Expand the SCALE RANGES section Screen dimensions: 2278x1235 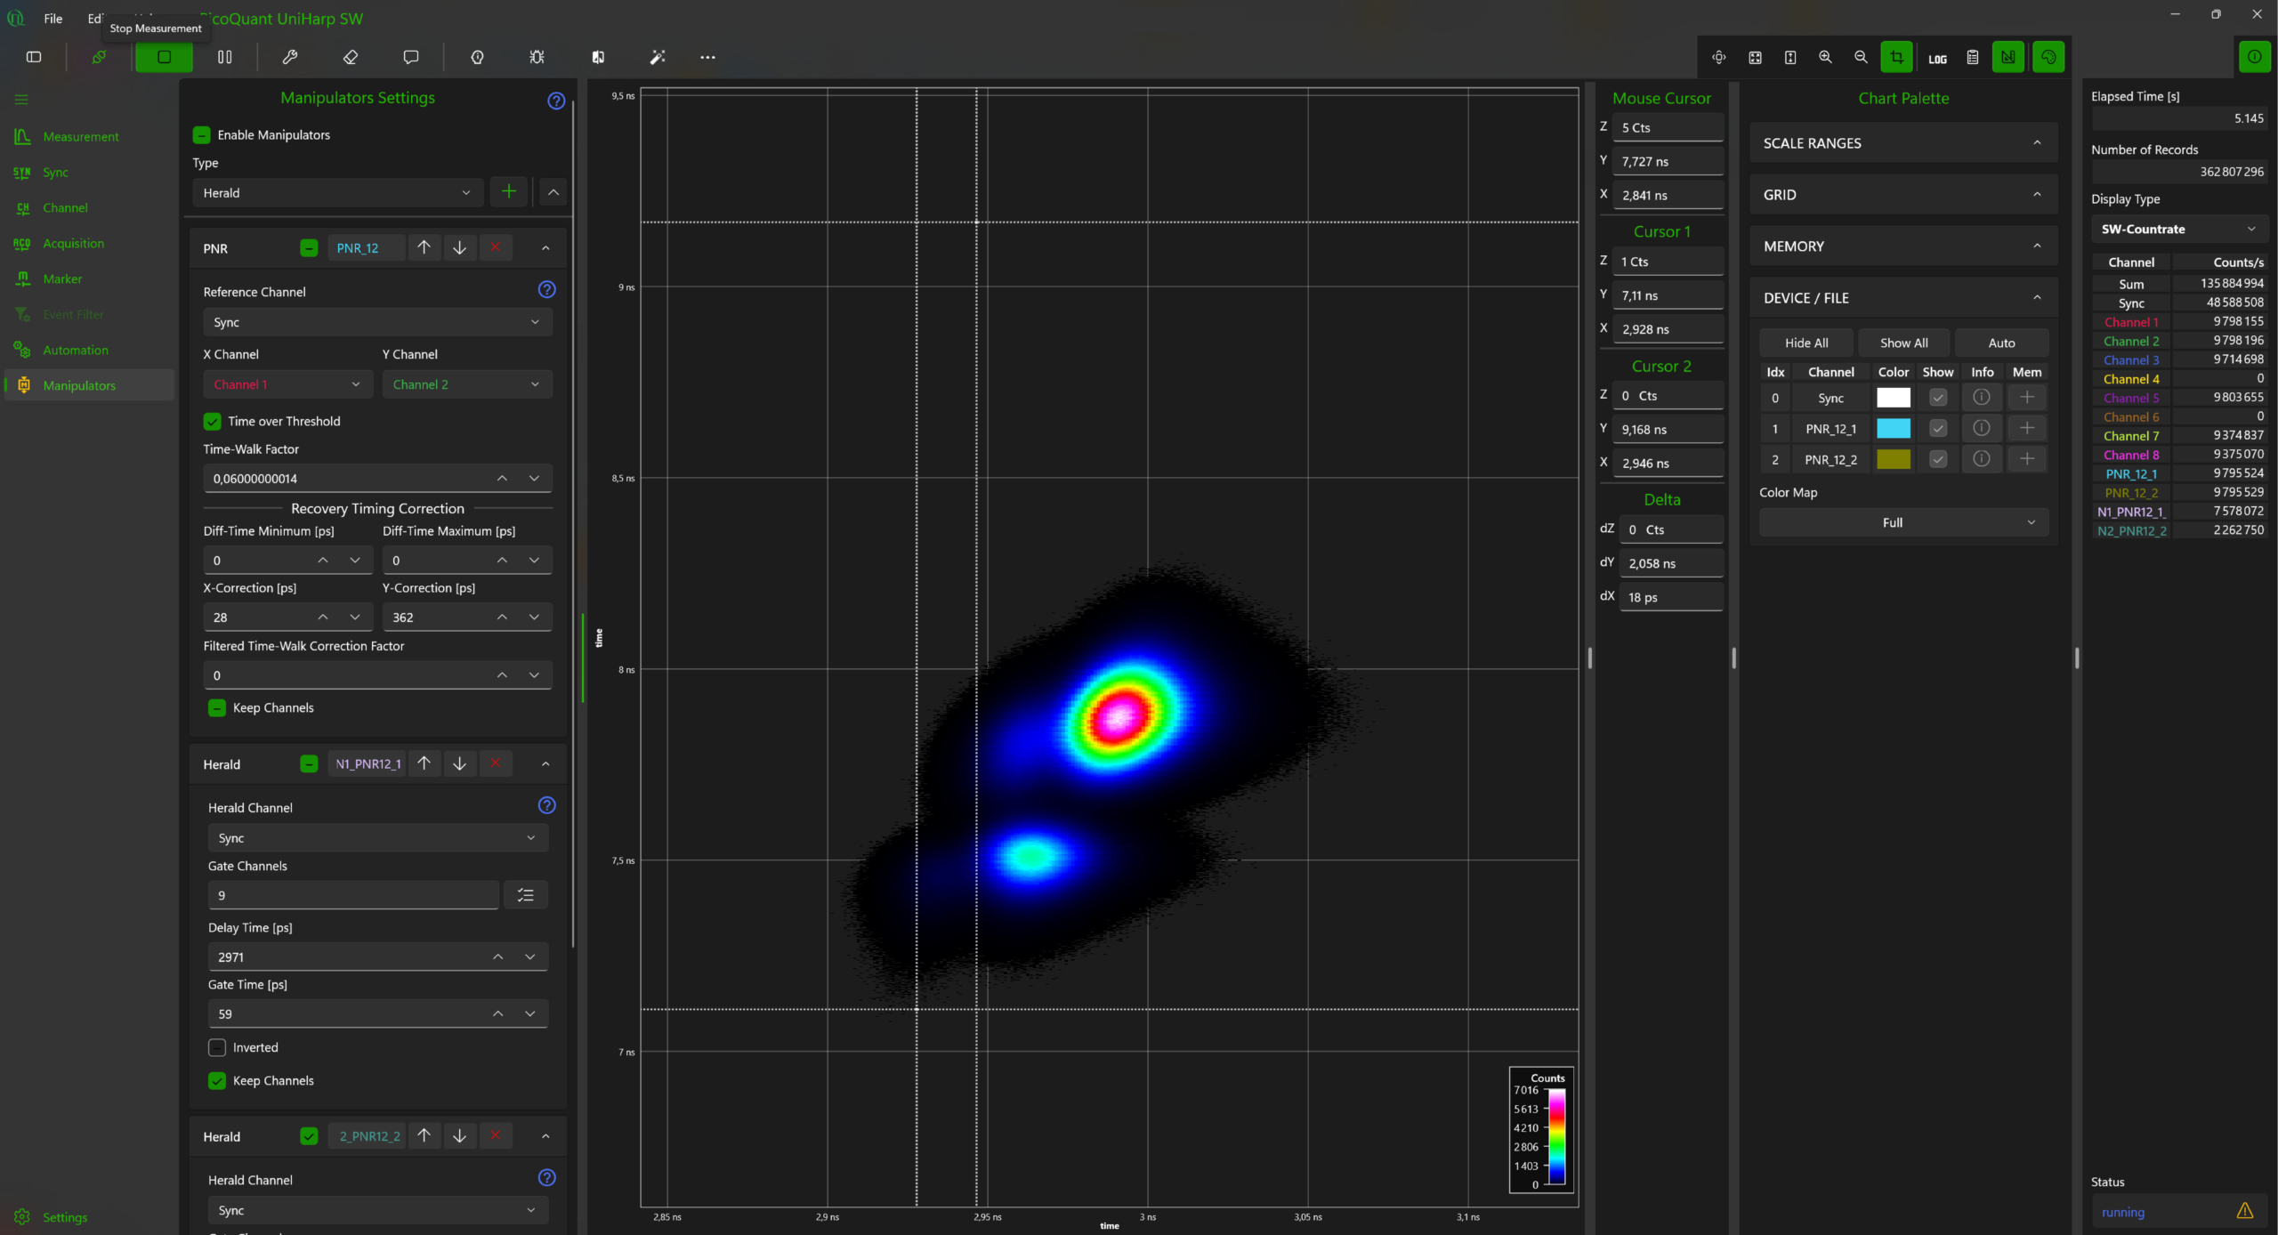[1903, 142]
